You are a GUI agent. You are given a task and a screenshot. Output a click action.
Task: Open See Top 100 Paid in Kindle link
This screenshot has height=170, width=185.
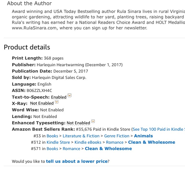[158, 130]
